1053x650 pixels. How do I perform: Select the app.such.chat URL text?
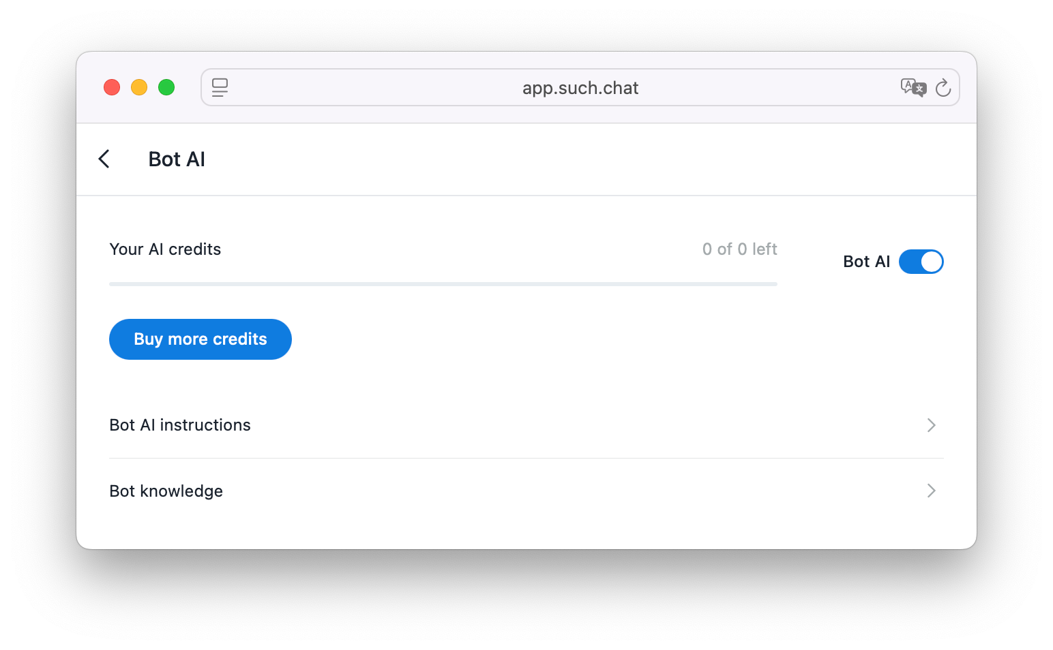pos(580,88)
